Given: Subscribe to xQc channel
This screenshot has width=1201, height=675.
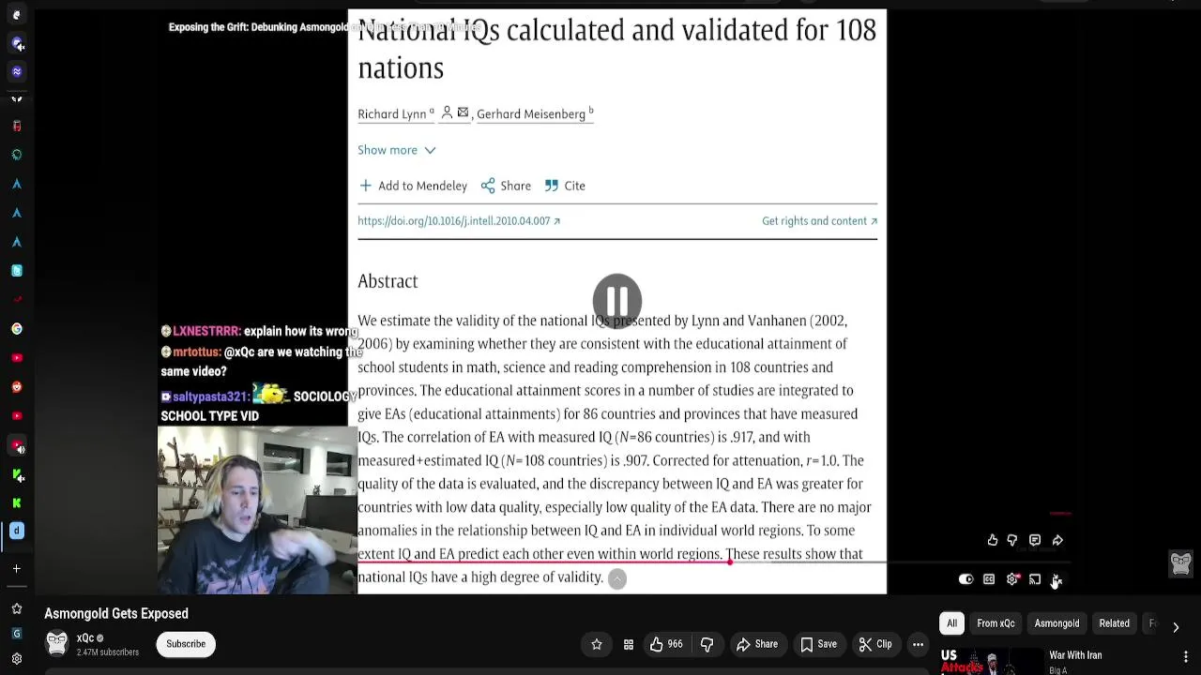Looking at the screenshot, I should pyautogui.click(x=186, y=644).
